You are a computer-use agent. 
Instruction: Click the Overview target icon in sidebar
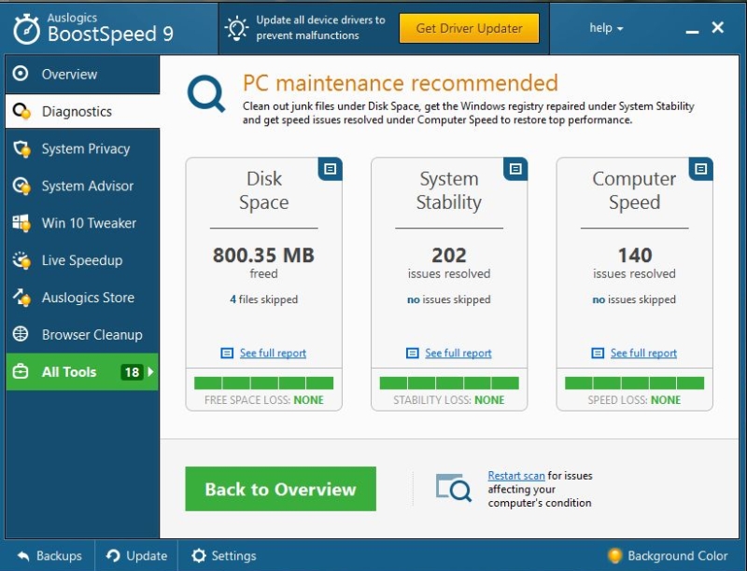pyautogui.click(x=21, y=74)
